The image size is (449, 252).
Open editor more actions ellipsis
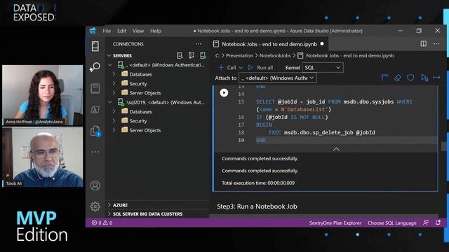click(x=436, y=43)
